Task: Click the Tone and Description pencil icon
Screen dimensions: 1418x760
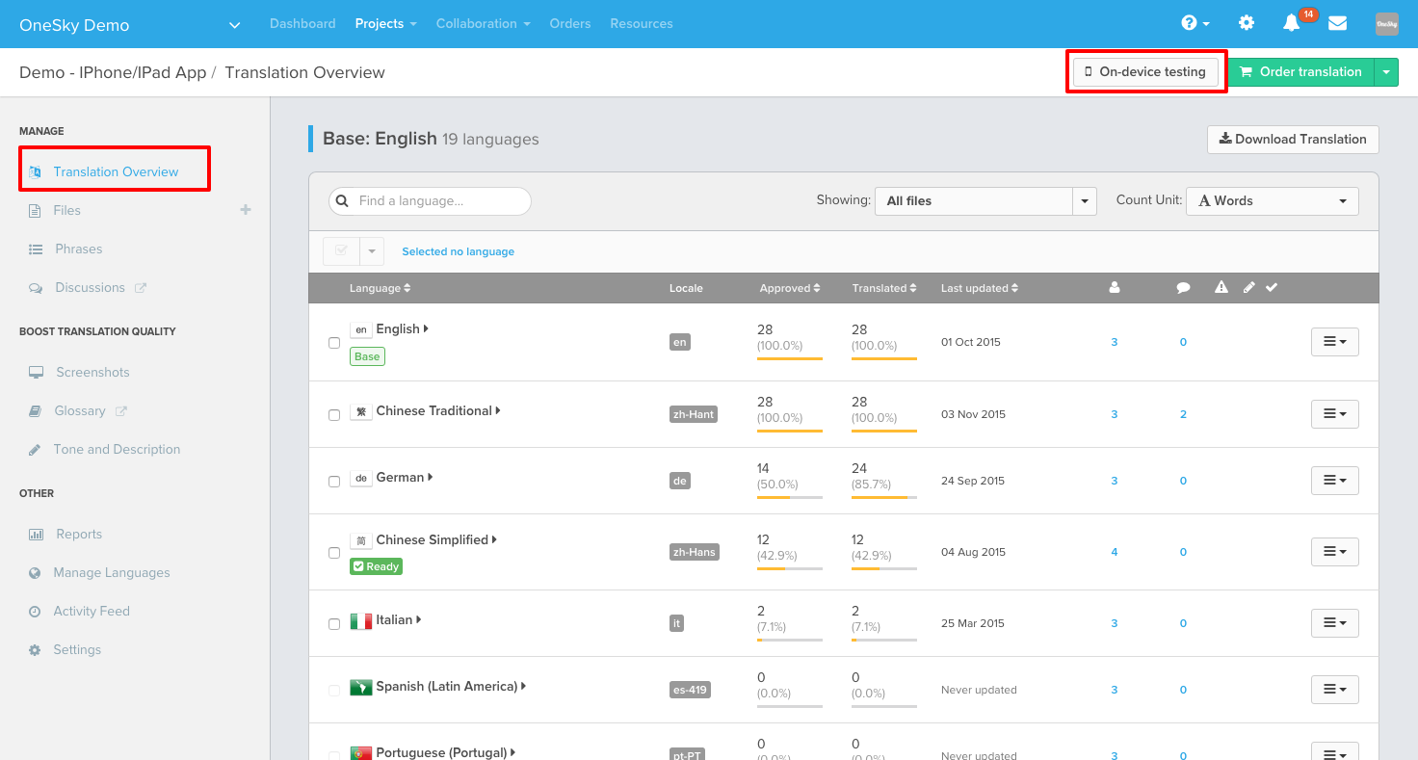Action: (x=35, y=449)
